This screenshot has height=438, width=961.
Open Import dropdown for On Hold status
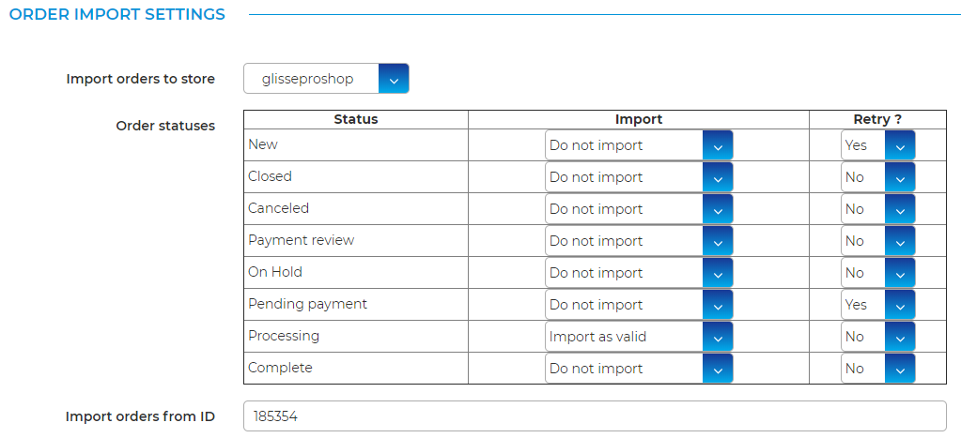pyautogui.click(x=639, y=273)
